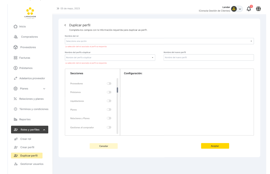Go to Facturas in the sidebar

coord(25,58)
